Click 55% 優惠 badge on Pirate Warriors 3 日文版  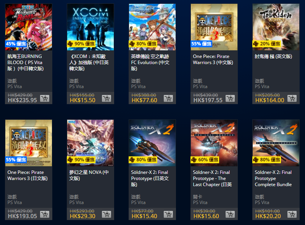(16, 160)
